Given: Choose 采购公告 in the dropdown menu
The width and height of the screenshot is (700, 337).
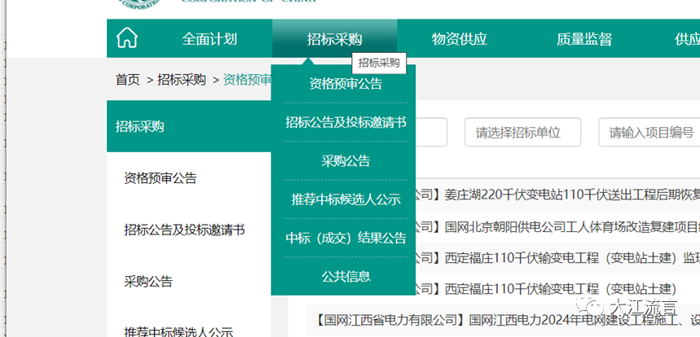Looking at the screenshot, I should [346, 161].
